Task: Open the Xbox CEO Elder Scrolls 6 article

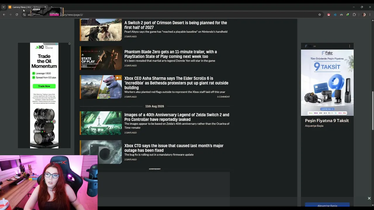Action: click(176, 83)
